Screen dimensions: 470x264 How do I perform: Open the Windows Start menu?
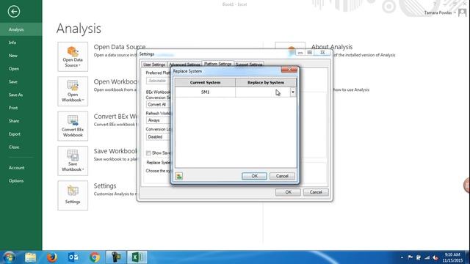(x=9, y=257)
